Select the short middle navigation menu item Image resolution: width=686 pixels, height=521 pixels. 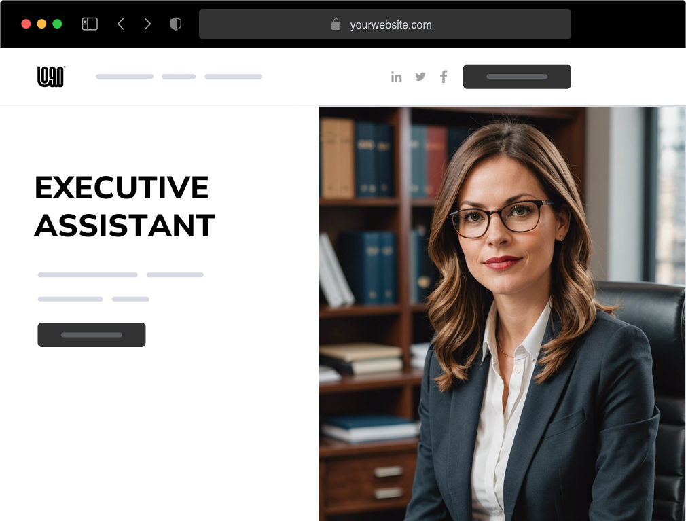pyautogui.click(x=179, y=77)
